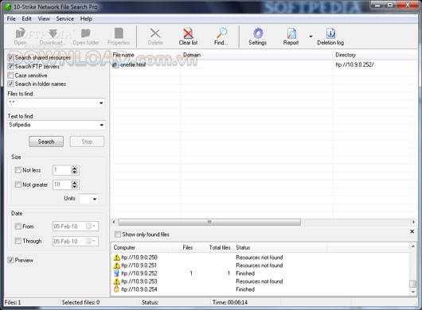
Task: Open the View menu
Action: click(44, 18)
